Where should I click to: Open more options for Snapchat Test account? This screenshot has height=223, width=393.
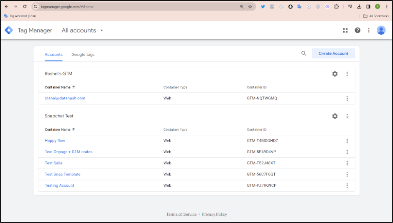pyautogui.click(x=347, y=116)
